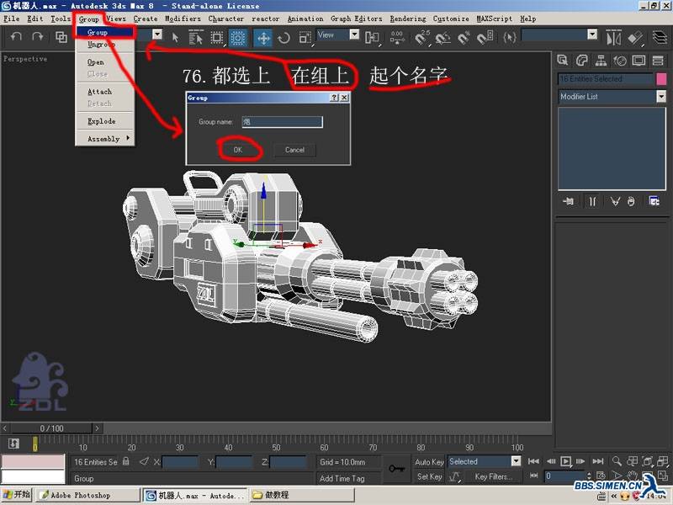Click the Pin Stack icon

click(569, 201)
